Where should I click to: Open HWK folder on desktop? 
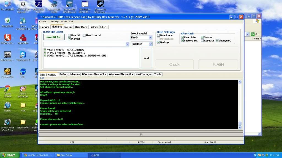pos(23,107)
